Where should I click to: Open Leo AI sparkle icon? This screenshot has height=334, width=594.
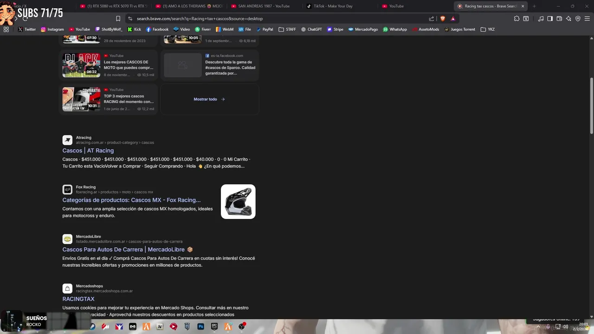click(568, 19)
